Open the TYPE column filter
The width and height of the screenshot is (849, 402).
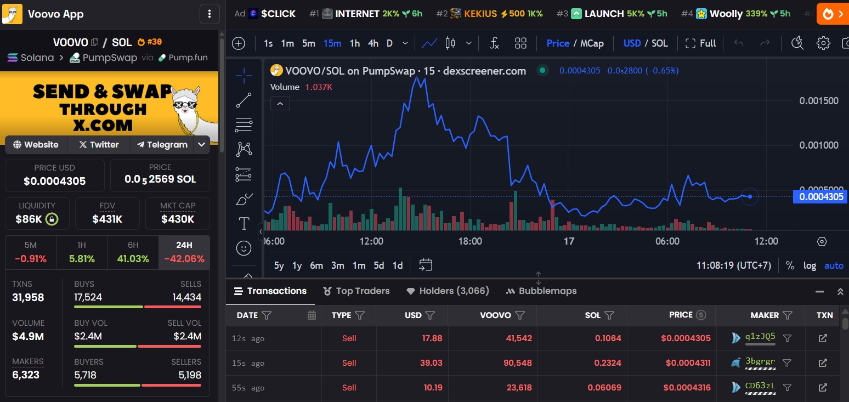pos(360,315)
